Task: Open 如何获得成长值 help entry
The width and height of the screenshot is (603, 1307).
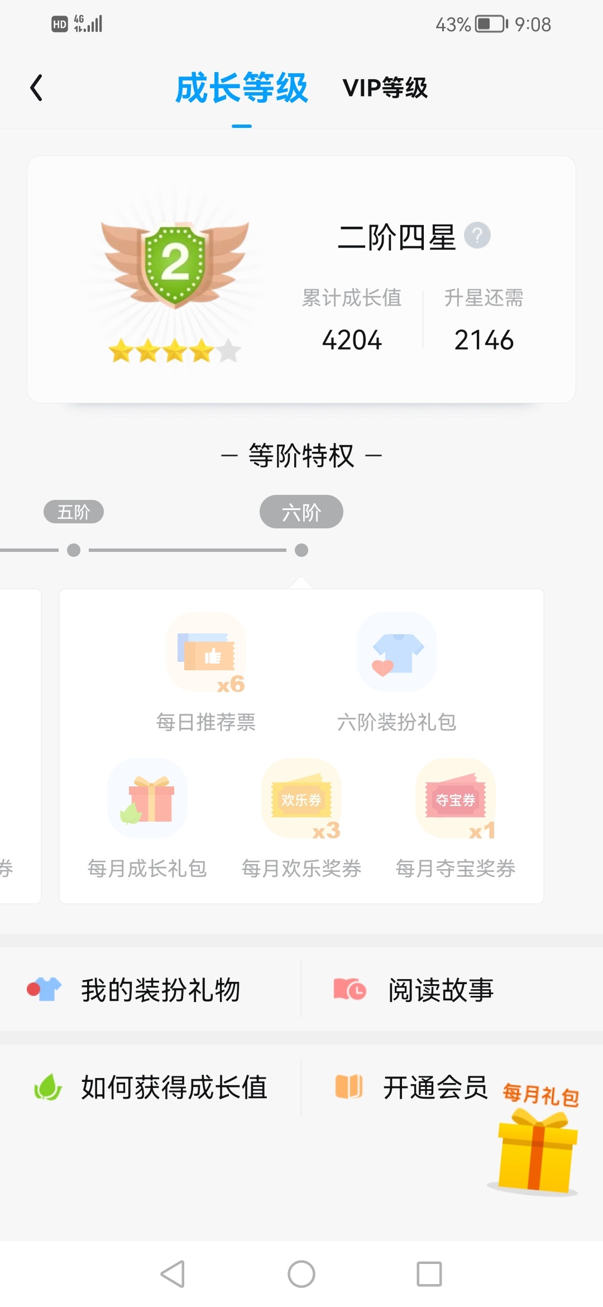Action: (151, 1087)
